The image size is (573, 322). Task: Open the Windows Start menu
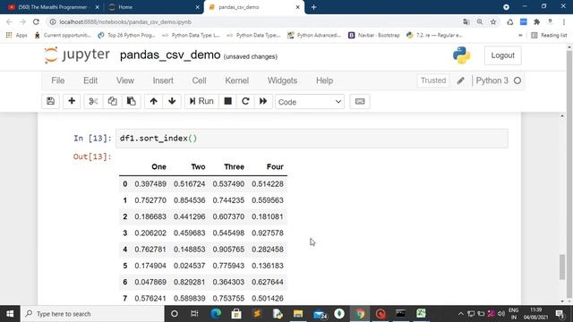(x=10, y=314)
